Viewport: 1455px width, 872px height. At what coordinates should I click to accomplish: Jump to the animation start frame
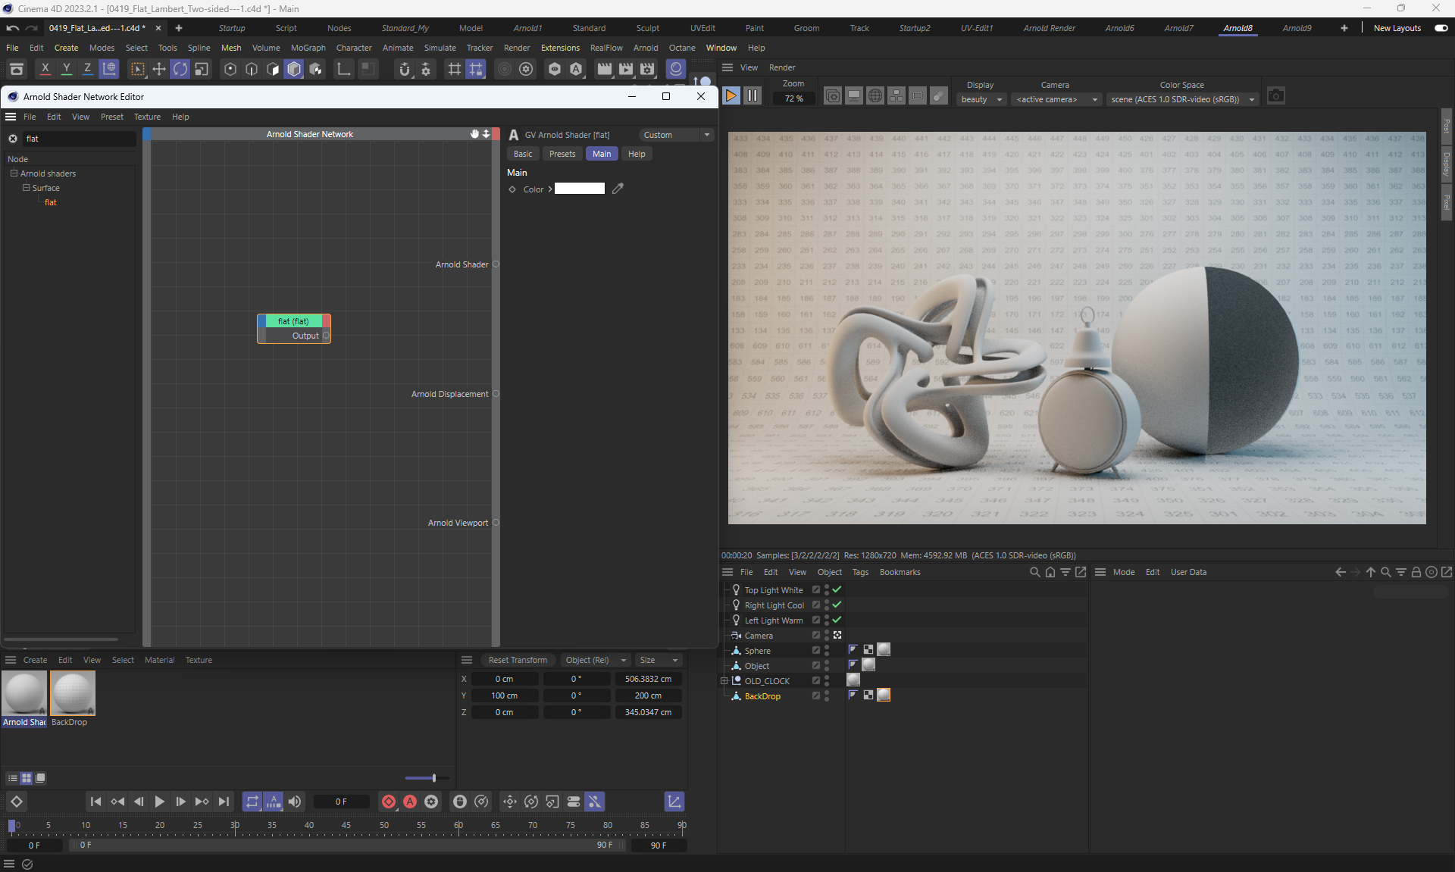pos(95,802)
